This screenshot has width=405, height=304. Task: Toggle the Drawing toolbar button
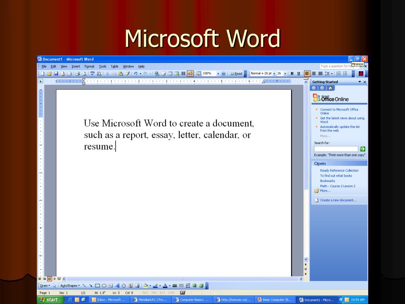click(190, 74)
